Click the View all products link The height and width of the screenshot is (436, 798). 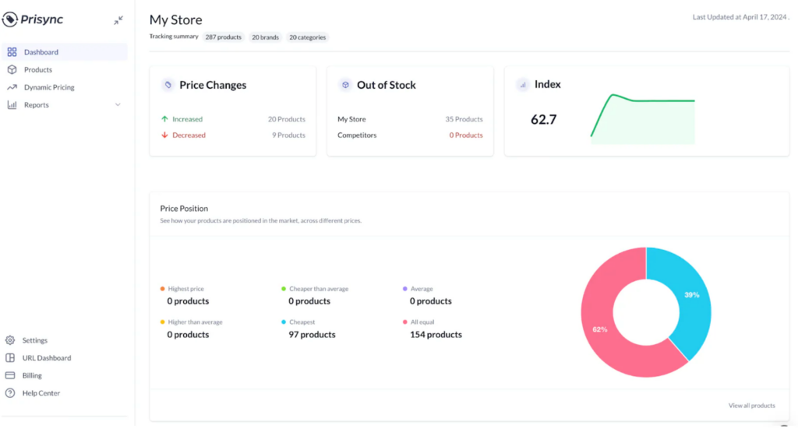coord(752,406)
